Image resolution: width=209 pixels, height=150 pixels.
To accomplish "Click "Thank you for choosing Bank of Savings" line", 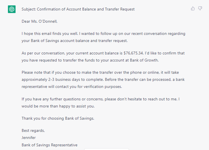I will pyautogui.click(x=58, y=118).
